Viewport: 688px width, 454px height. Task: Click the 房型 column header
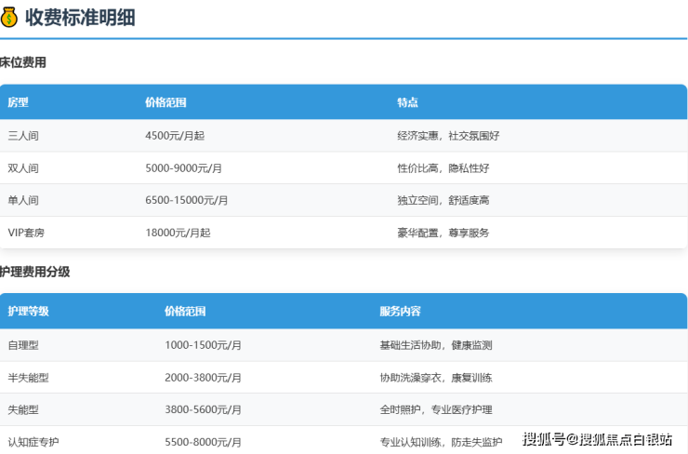coord(18,102)
